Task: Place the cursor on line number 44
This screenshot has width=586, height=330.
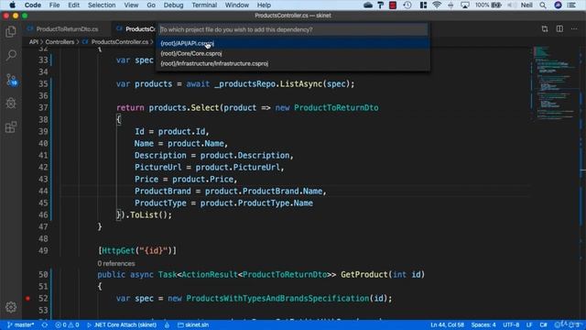Action: coord(43,192)
